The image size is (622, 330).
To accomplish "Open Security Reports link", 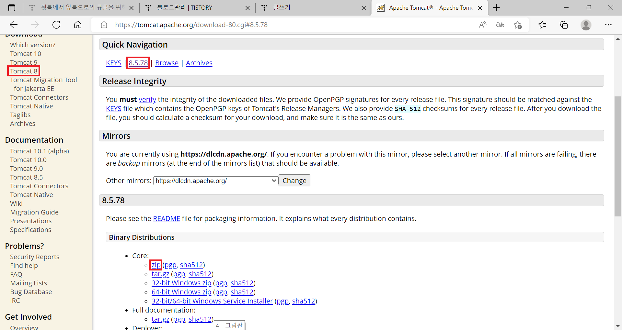I will [x=35, y=257].
